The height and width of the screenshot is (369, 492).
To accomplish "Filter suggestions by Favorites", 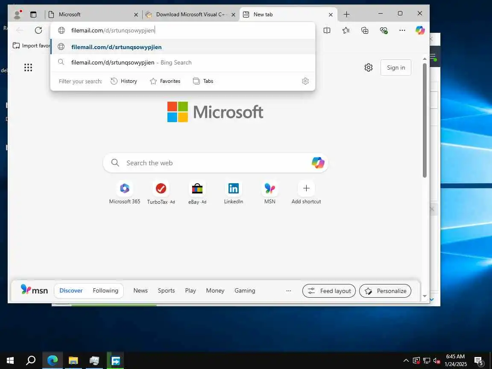I will click(x=165, y=81).
